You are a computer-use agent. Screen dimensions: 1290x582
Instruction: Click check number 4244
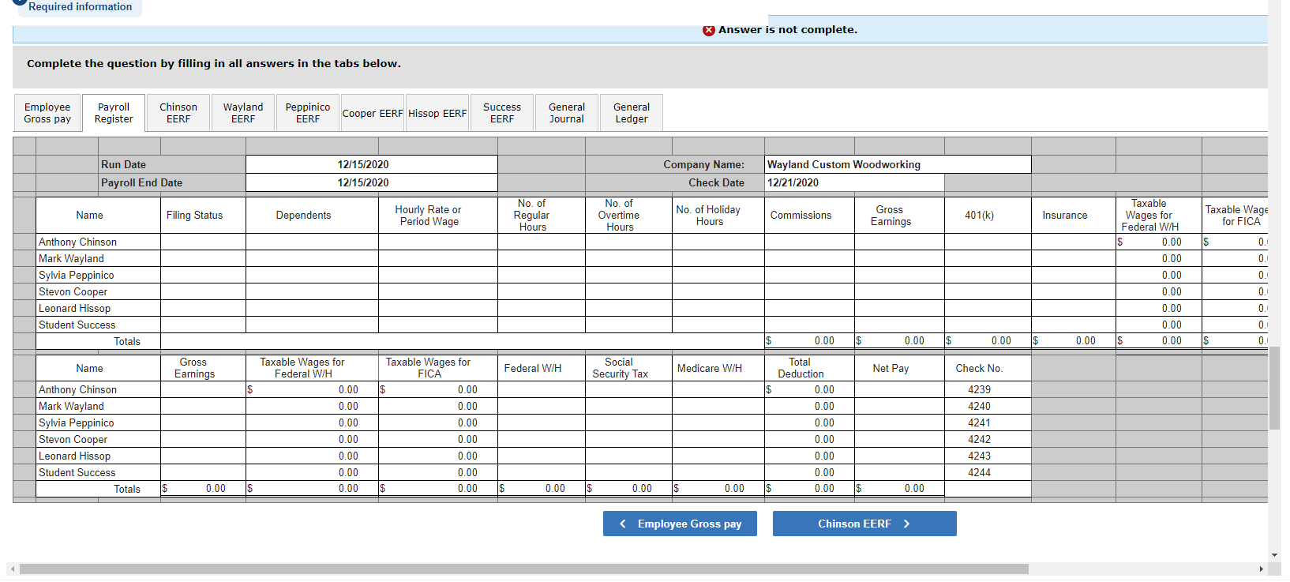tap(979, 472)
